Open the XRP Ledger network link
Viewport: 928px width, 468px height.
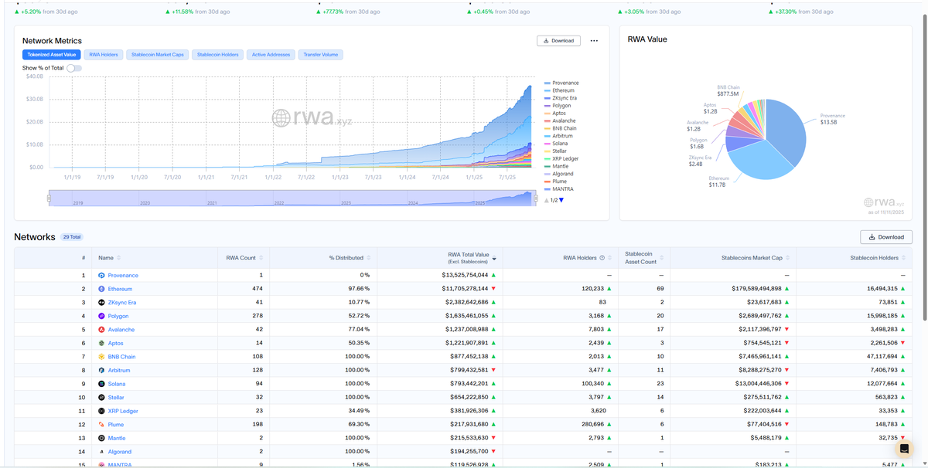point(123,411)
